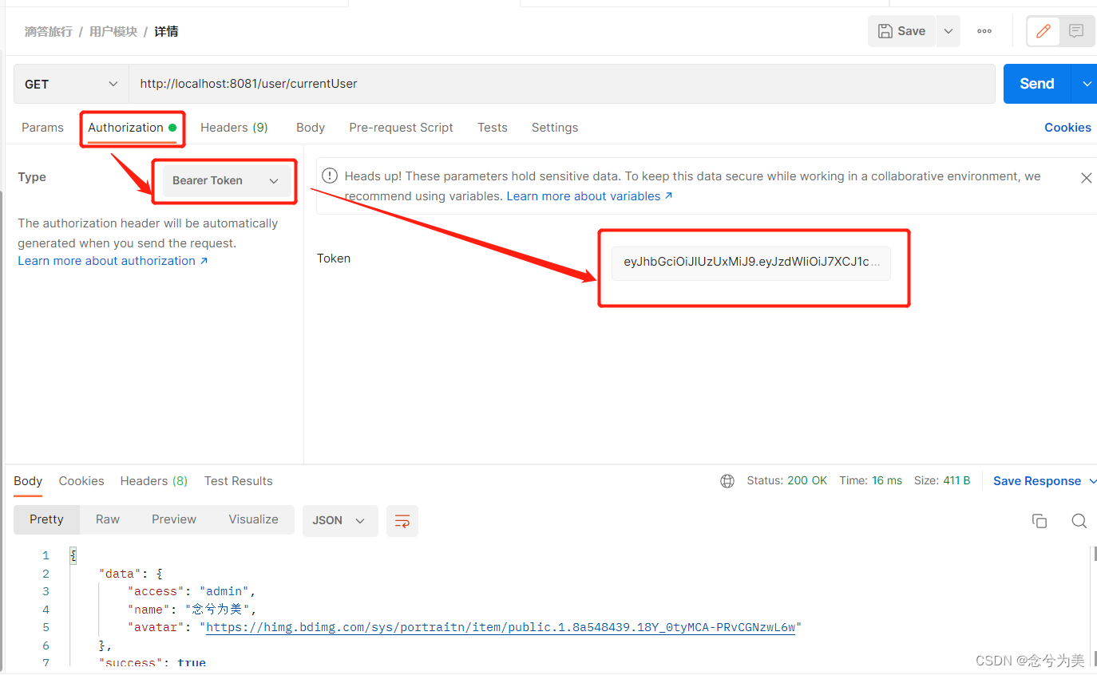The height and width of the screenshot is (675, 1097).
Task: Click the warning info icon in banner
Action: click(329, 176)
